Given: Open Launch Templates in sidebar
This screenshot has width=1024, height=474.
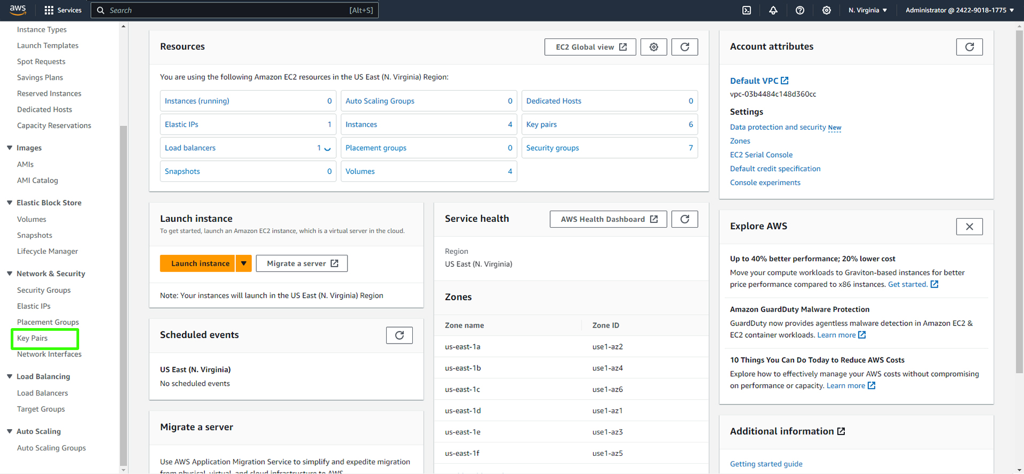Looking at the screenshot, I should click(x=48, y=45).
